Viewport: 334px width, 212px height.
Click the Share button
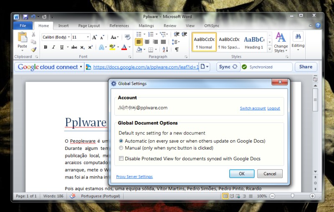pyautogui.click(x=306, y=67)
